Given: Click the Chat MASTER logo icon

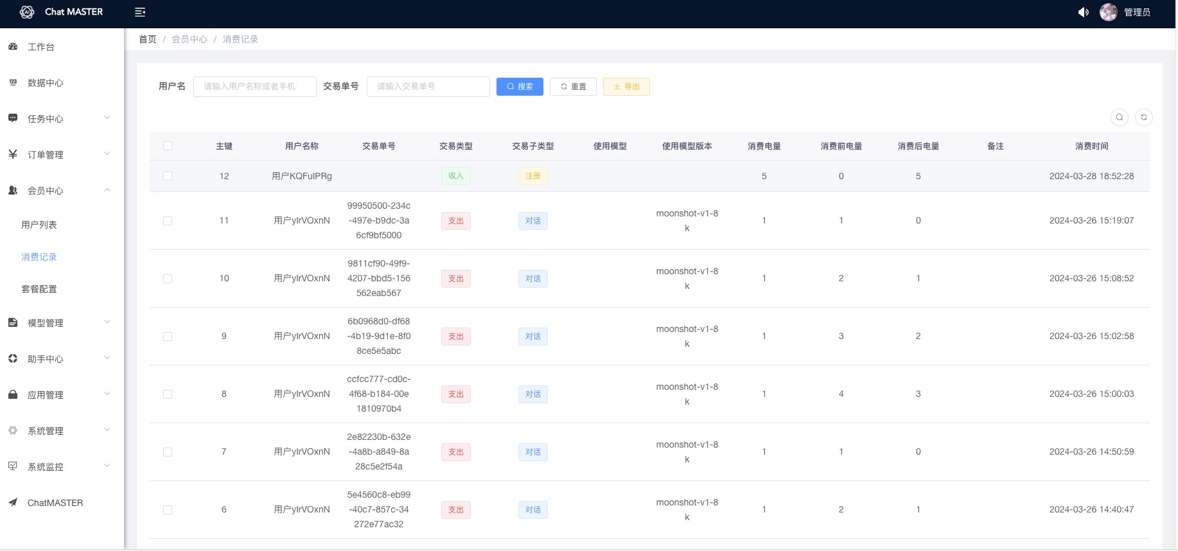Looking at the screenshot, I should point(27,12).
